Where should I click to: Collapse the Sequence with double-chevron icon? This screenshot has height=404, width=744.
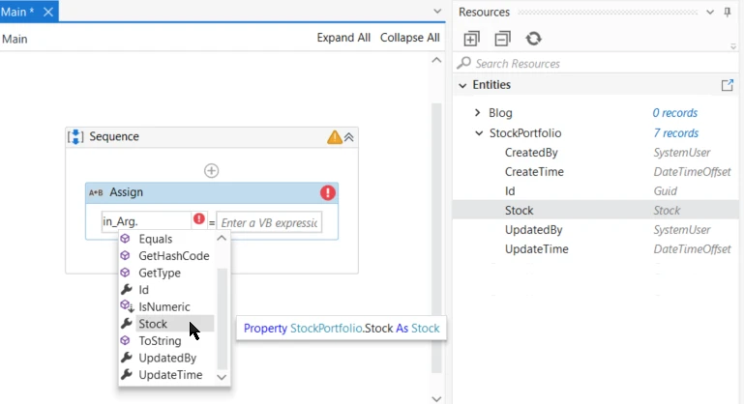(x=348, y=137)
